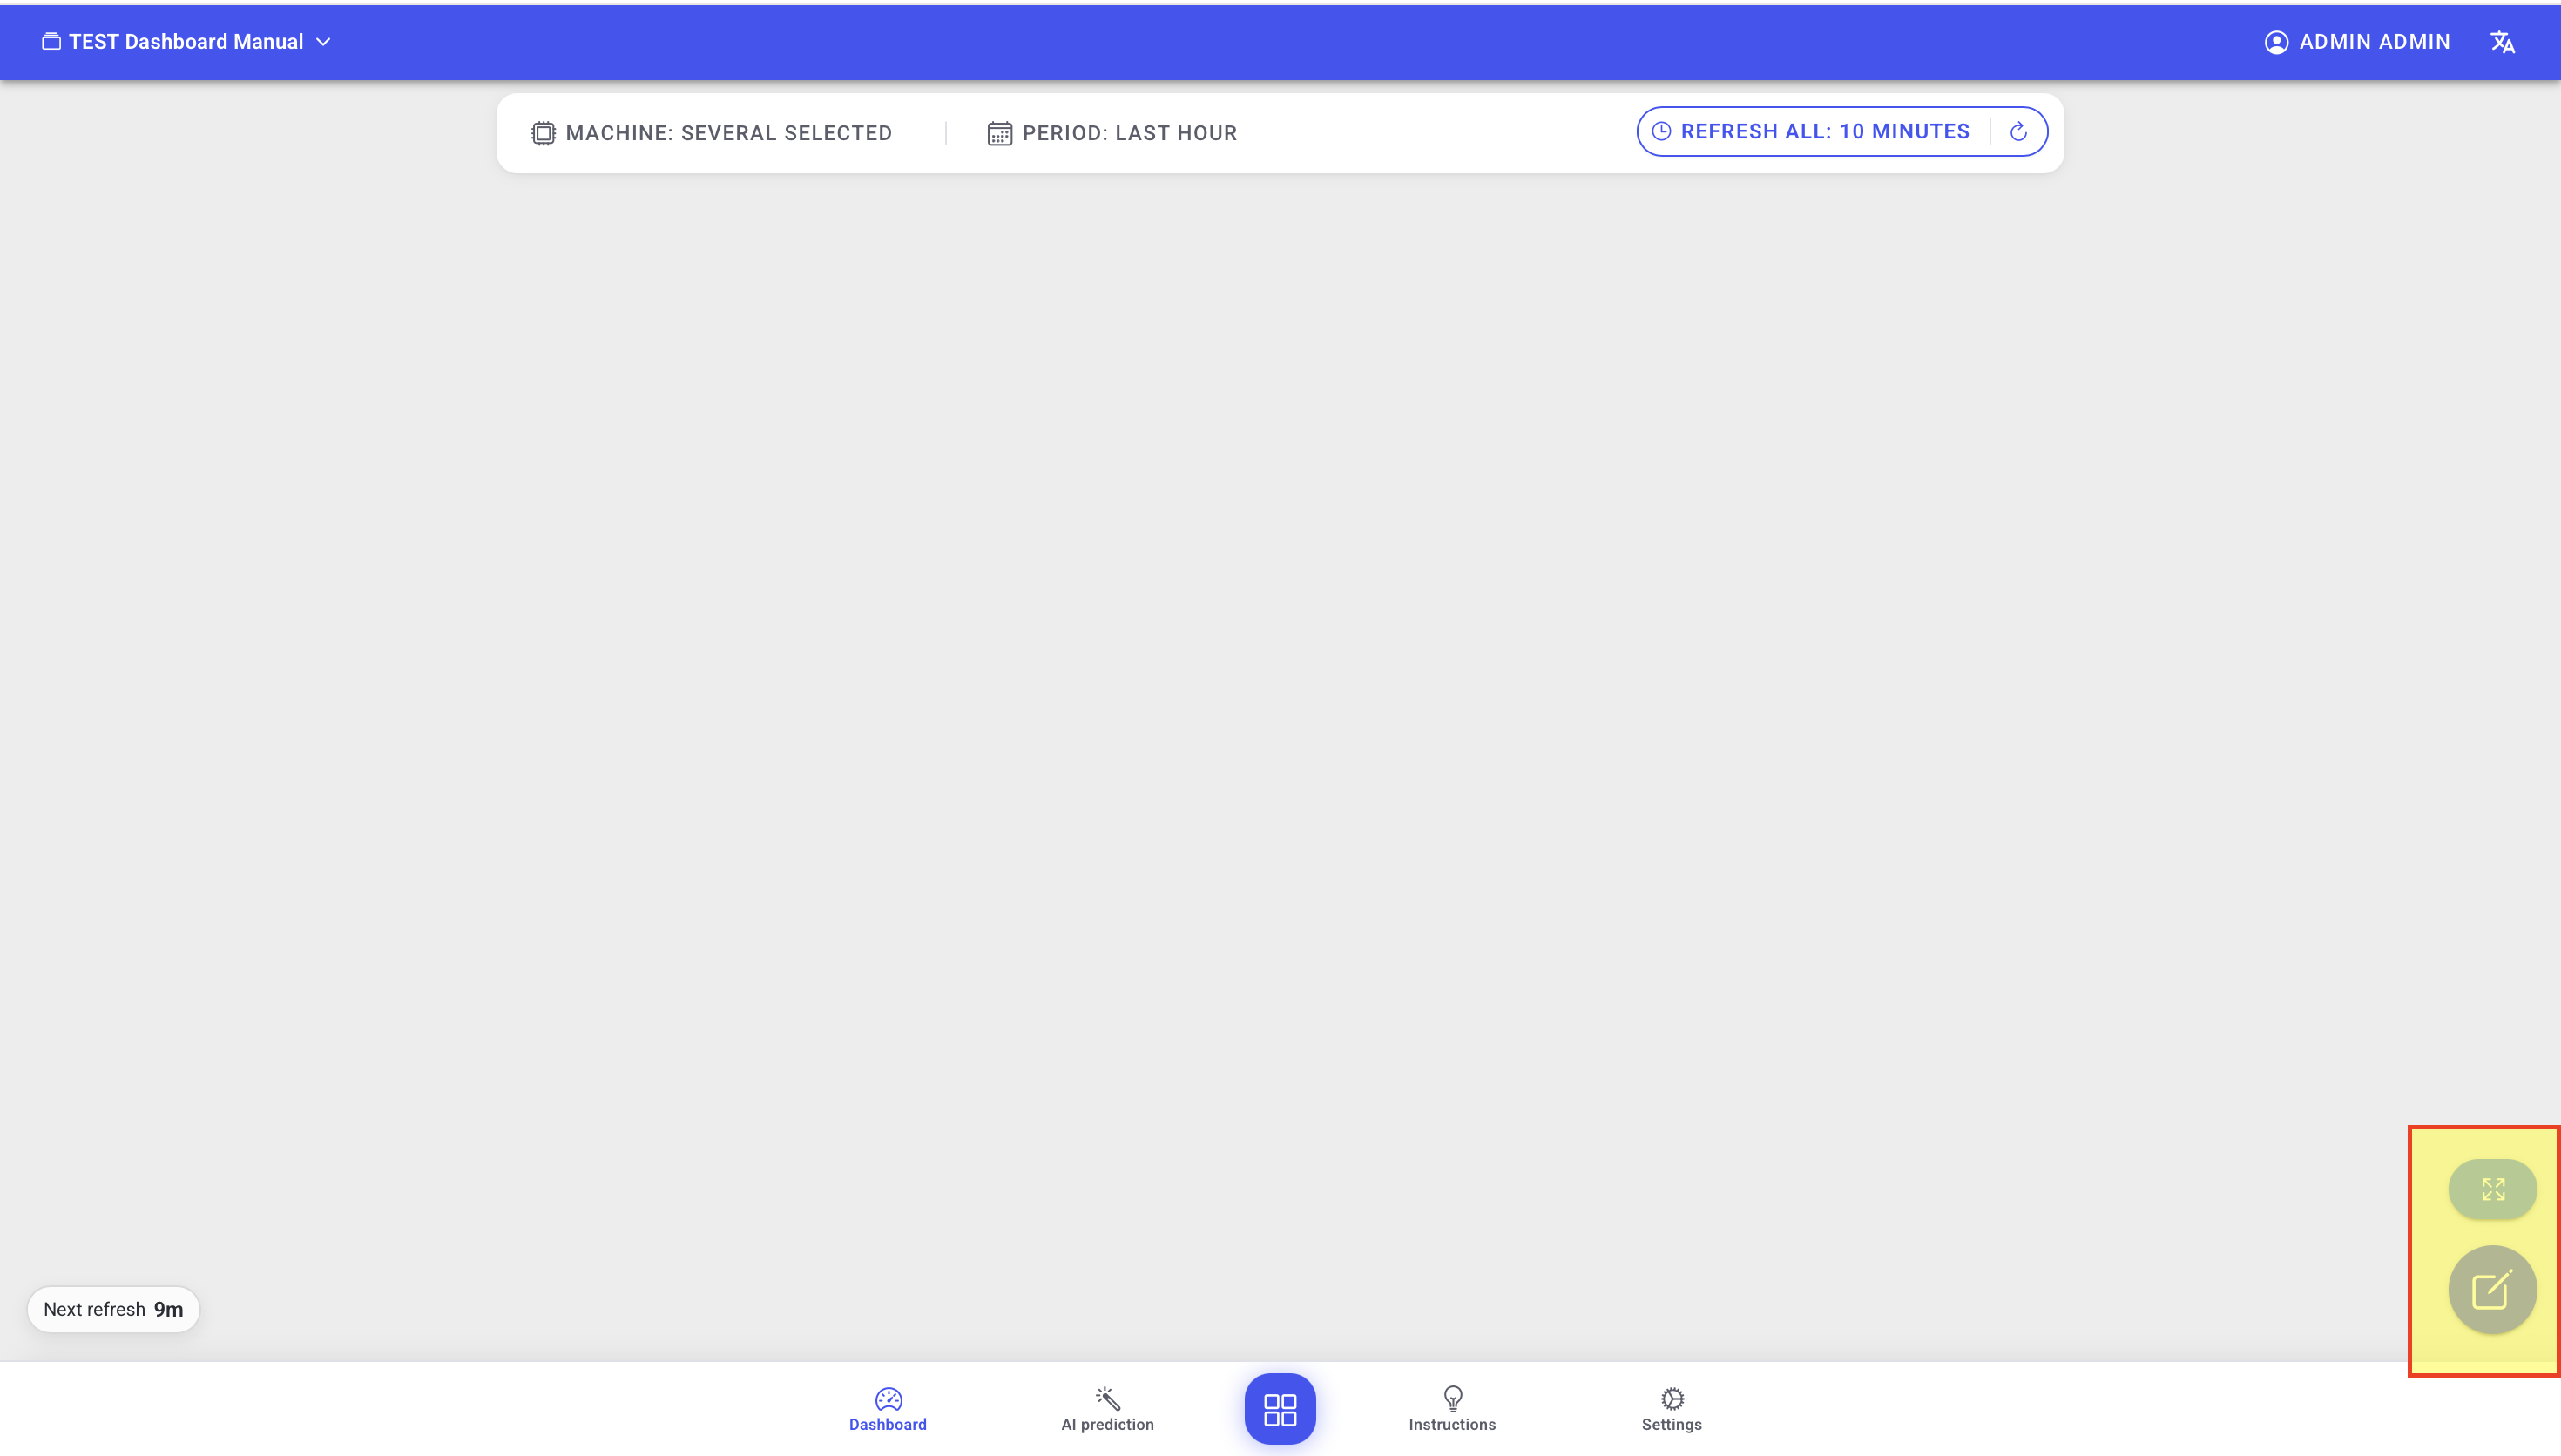Image resolution: width=2561 pixels, height=1456 pixels.
Task: Open the Machine: Several Selected filter
Action: [711, 133]
